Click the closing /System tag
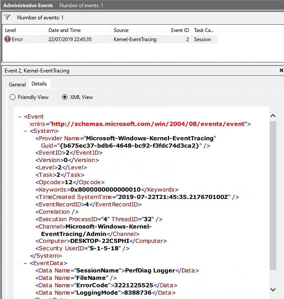 coord(46,256)
